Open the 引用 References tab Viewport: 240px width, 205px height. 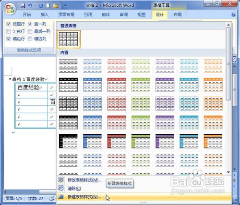pyautogui.click(x=88, y=15)
